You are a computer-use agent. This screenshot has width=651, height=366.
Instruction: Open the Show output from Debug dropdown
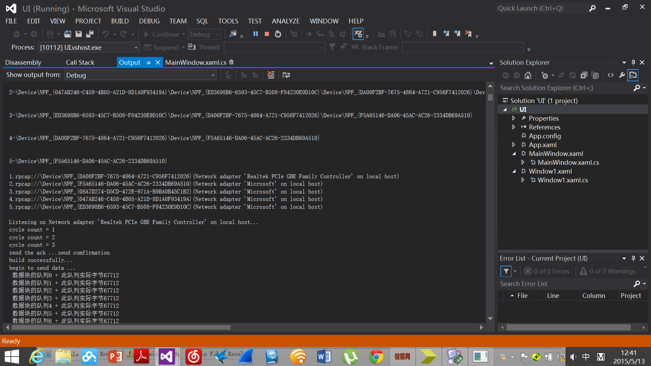tap(213, 75)
